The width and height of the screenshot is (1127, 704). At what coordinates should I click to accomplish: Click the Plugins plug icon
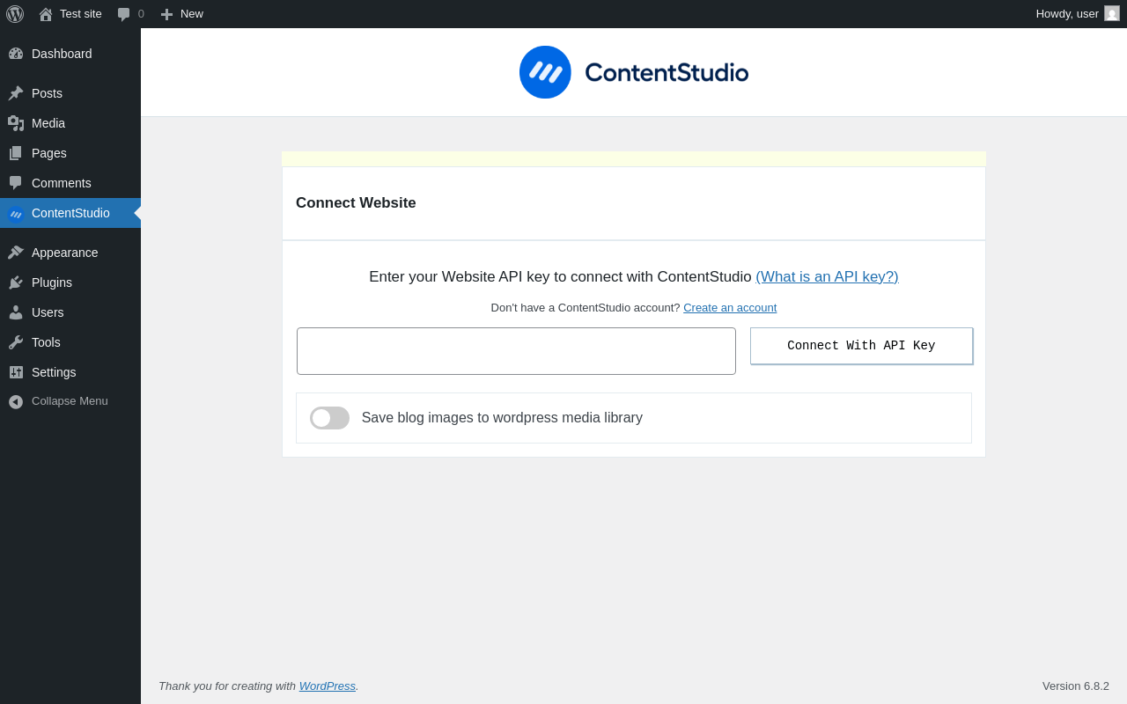[16, 282]
